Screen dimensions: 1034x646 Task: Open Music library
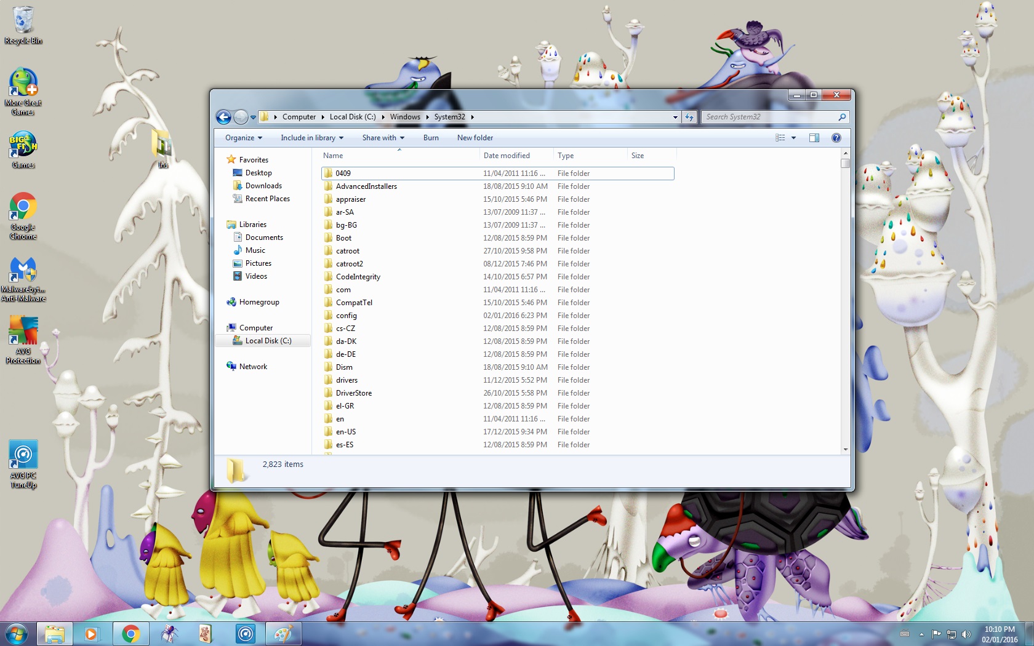[255, 250]
